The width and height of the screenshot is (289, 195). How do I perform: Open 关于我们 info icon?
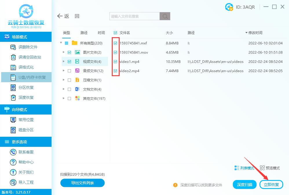point(13,172)
